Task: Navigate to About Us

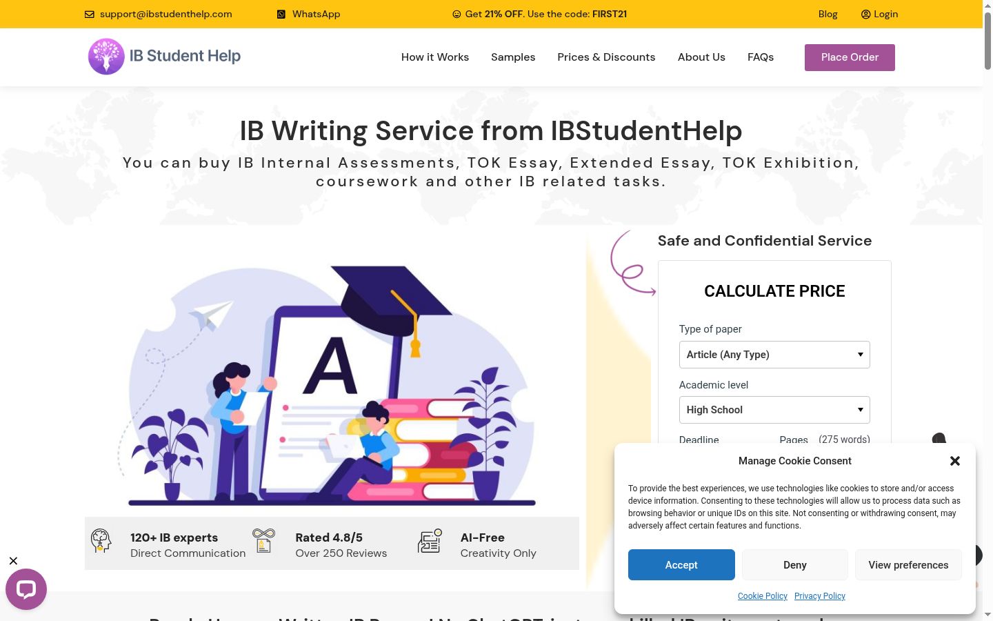Action: (x=701, y=57)
